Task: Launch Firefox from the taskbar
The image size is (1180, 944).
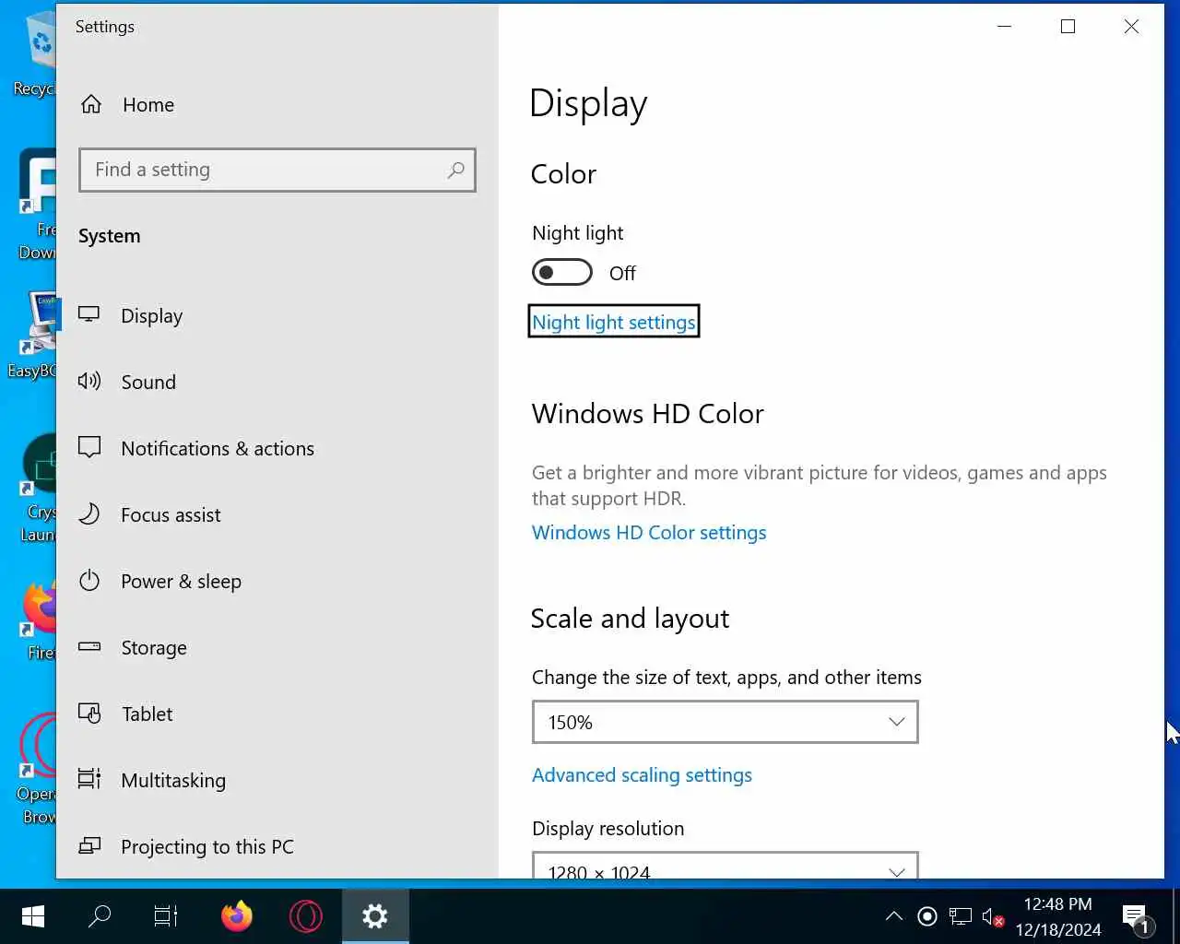Action: [x=237, y=916]
